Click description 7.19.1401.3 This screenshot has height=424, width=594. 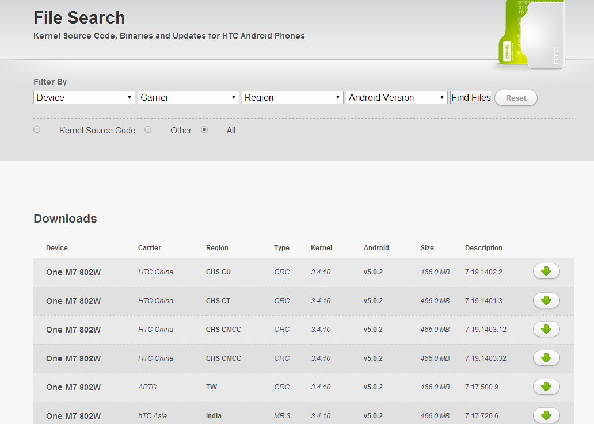pos(483,300)
